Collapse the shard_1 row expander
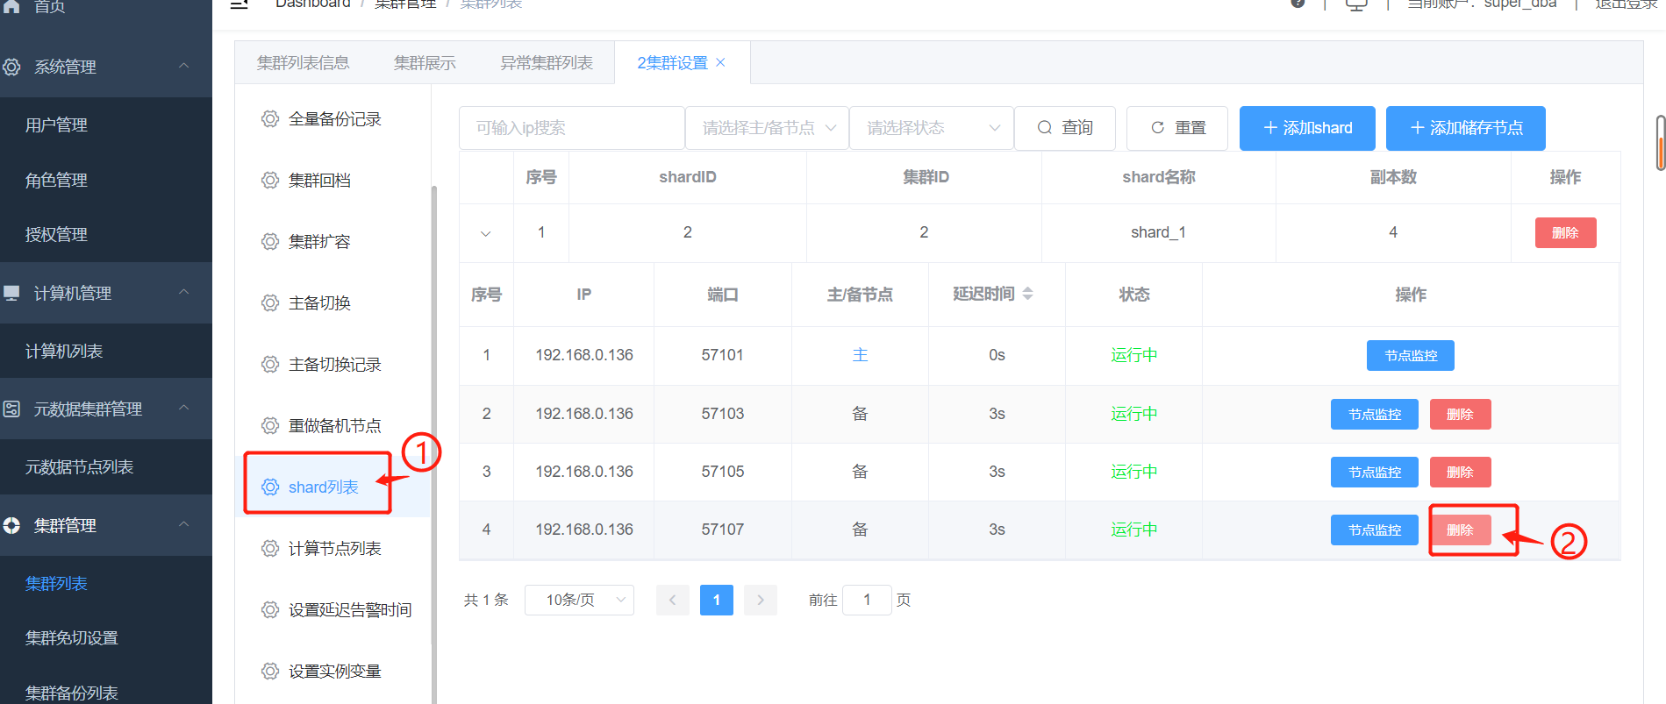 [x=485, y=233]
